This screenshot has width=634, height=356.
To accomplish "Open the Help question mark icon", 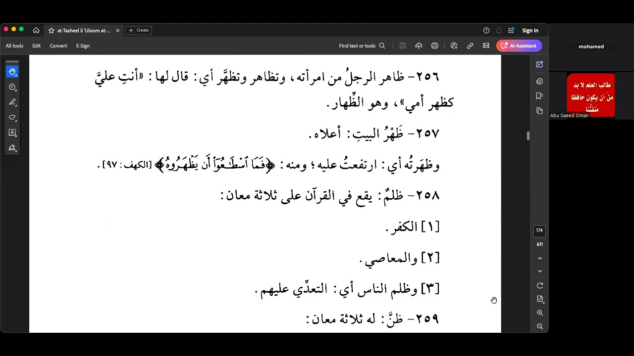I will tap(486, 31).
